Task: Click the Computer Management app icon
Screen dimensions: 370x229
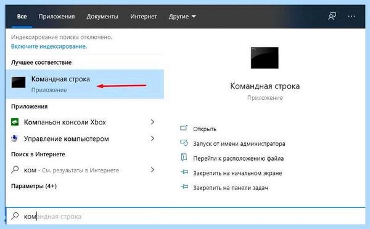Action: click(x=15, y=139)
